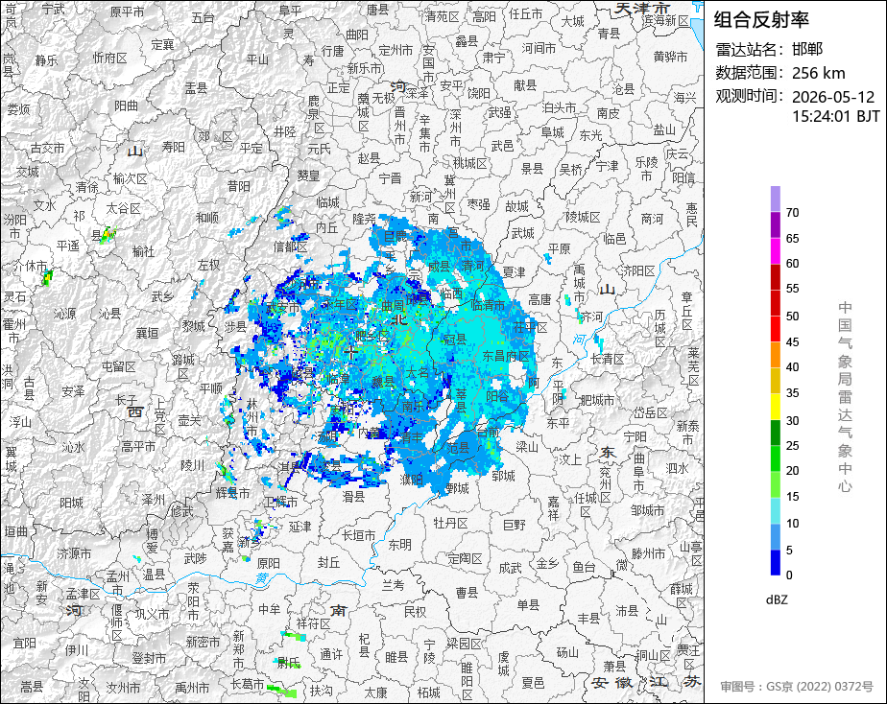
Task: Click the orange 40-45 dBZ legend segment
Action: click(775, 355)
